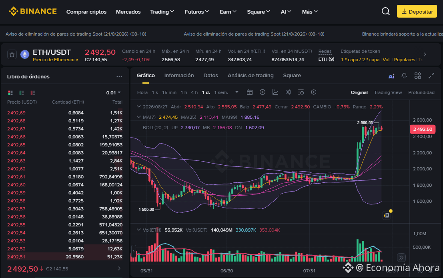Screen dimensions: 443x278
Task: Open the AI chart assistant icon
Action: click(x=391, y=76)
